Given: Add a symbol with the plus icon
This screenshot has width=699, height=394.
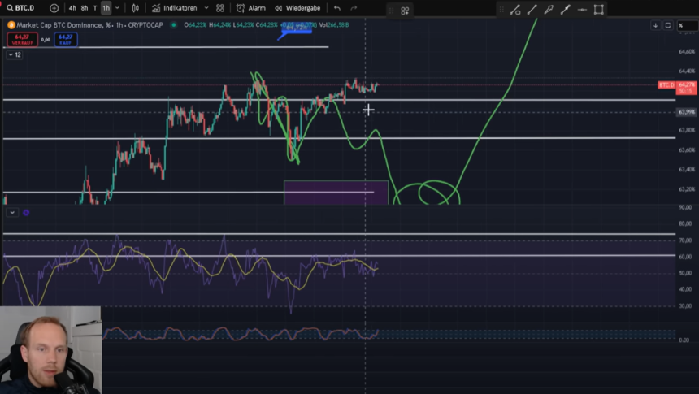Looking at the screenshot, I should point(54,8).
